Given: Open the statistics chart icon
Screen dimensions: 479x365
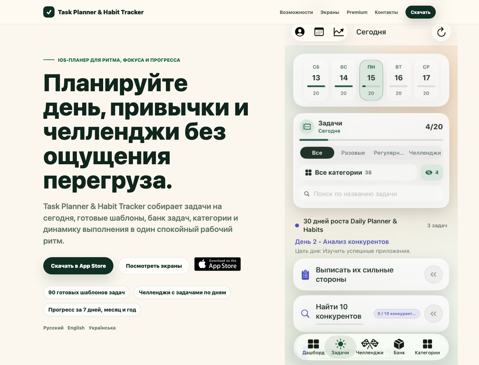Looking at the screenshot, I should [339, 32].
